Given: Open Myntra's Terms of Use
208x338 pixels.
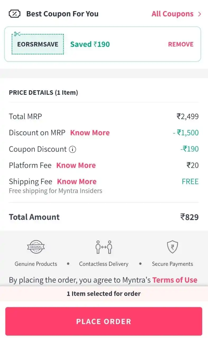Looking at the screenshot, I should (175, 280).
